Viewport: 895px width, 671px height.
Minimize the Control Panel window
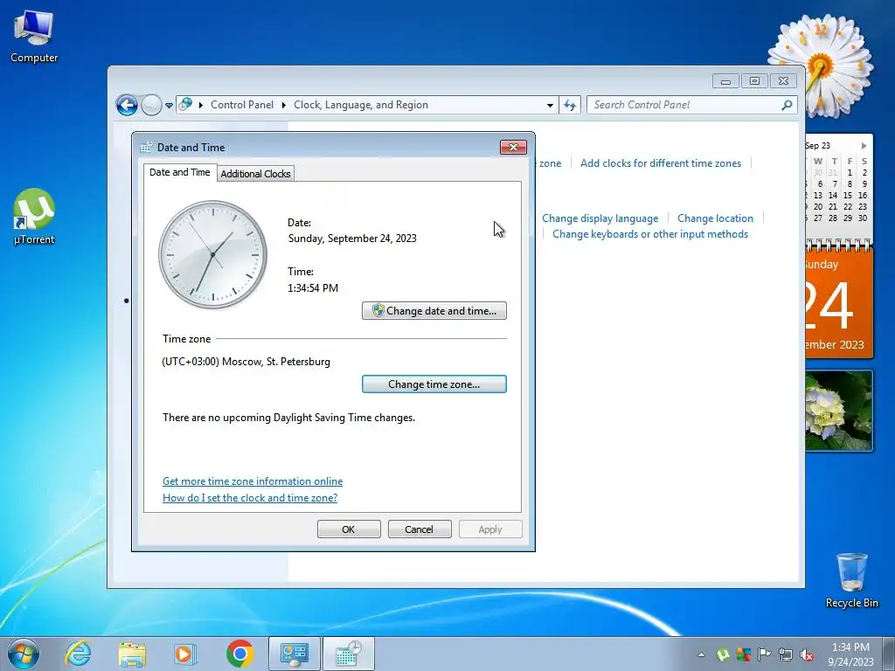tap(725, 81)
